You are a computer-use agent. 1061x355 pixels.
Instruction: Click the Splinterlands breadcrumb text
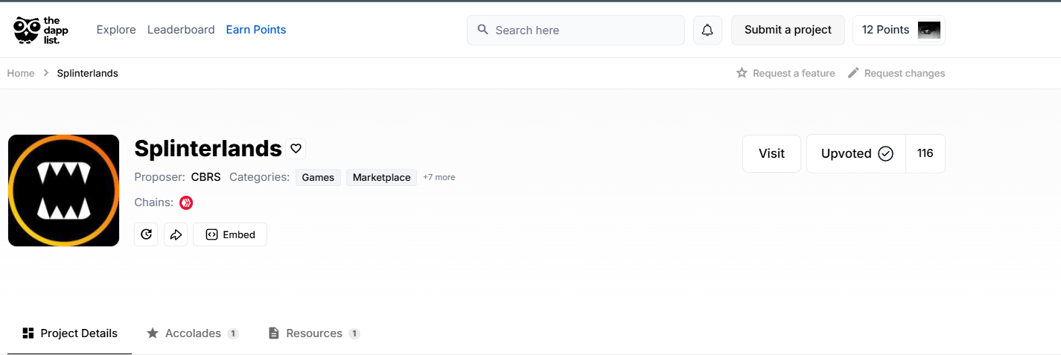pos(88,73)
